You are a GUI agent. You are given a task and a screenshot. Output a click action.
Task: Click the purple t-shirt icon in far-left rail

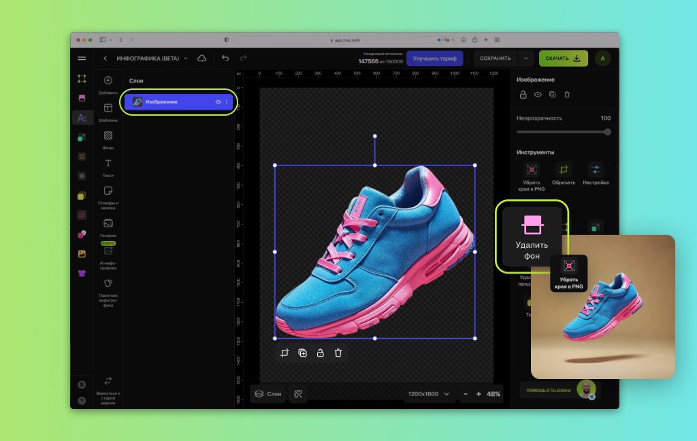[82, 274]
